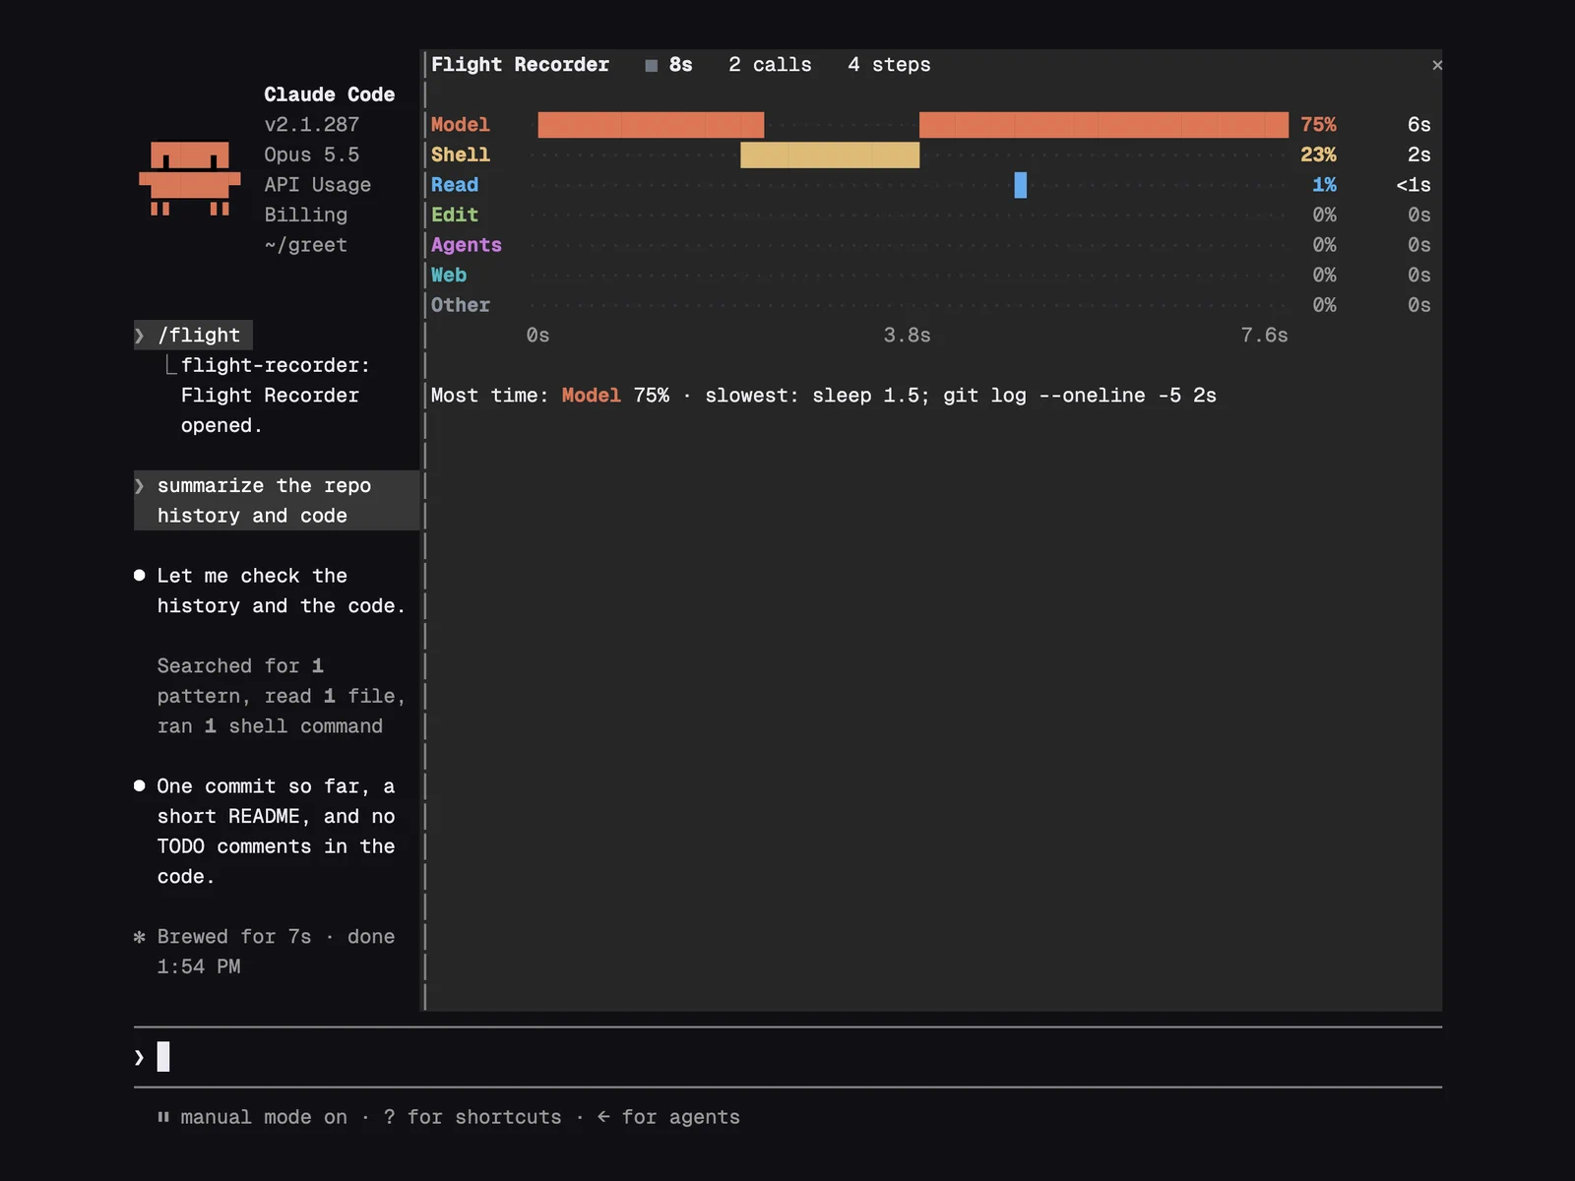Click the pause icon before manual mode on
Screen dimensions: 1575x1181
163,1117
